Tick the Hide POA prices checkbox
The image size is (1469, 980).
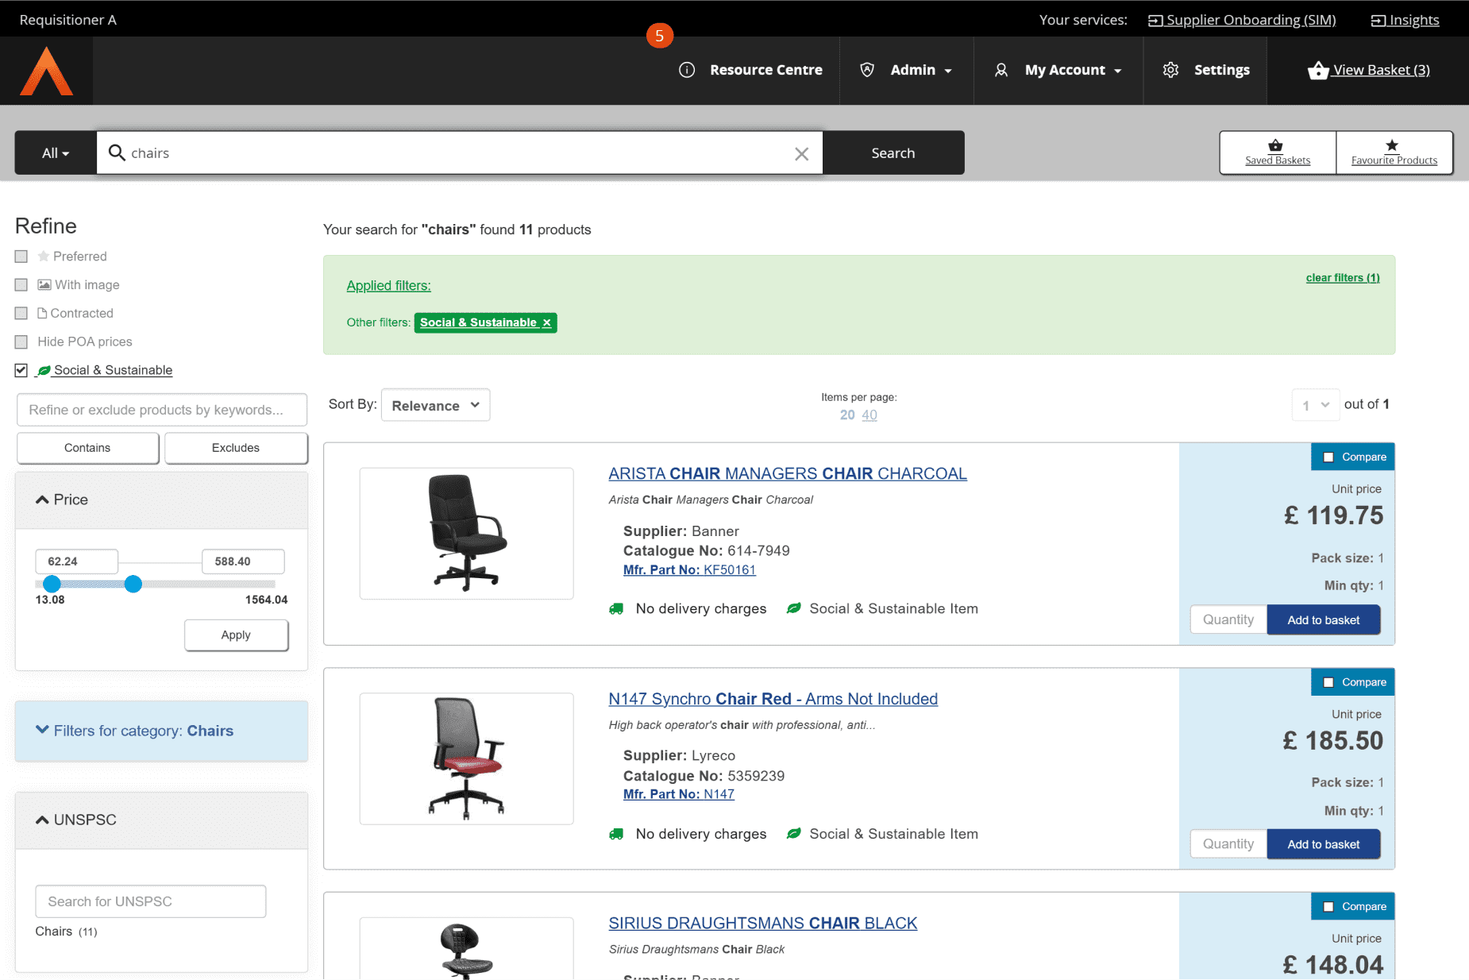tap(21, 342)
